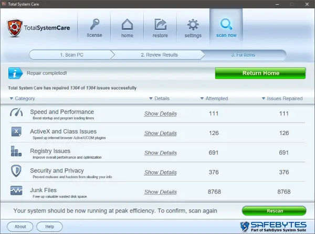Open the About dialog
The height and width of the screenshot is (234, 315).
20,227
